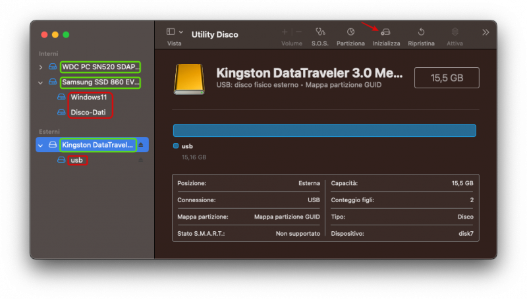Collapse the Kingston DataTraveler tree item
Viewport: 527px width, 299px height.
[41, 145]
